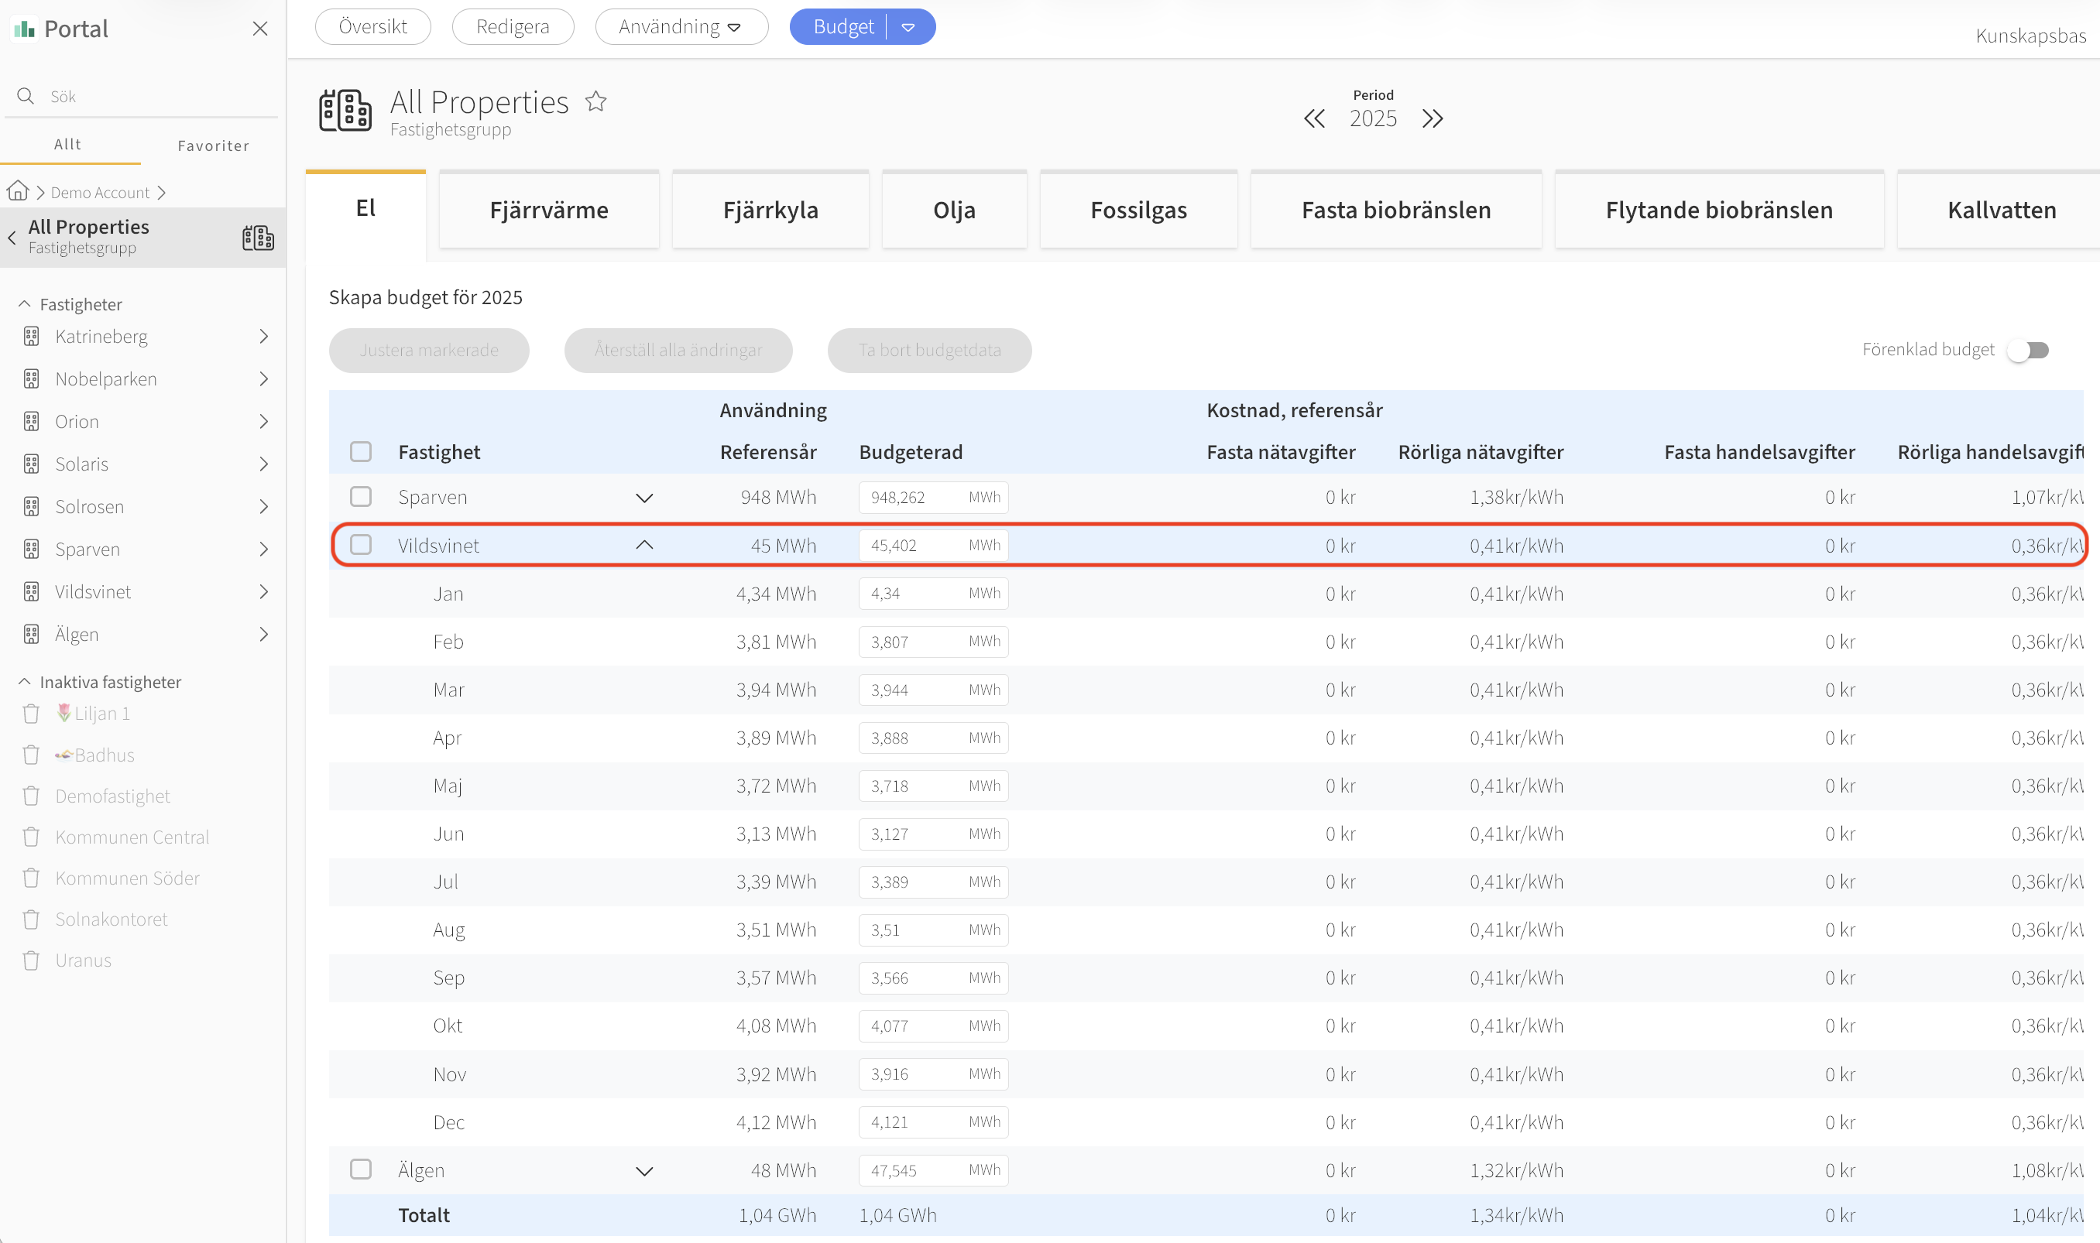Screen dimensions: 2100x1243
Task: Click building icon next to Nobelparken
Action: (31, 379)
